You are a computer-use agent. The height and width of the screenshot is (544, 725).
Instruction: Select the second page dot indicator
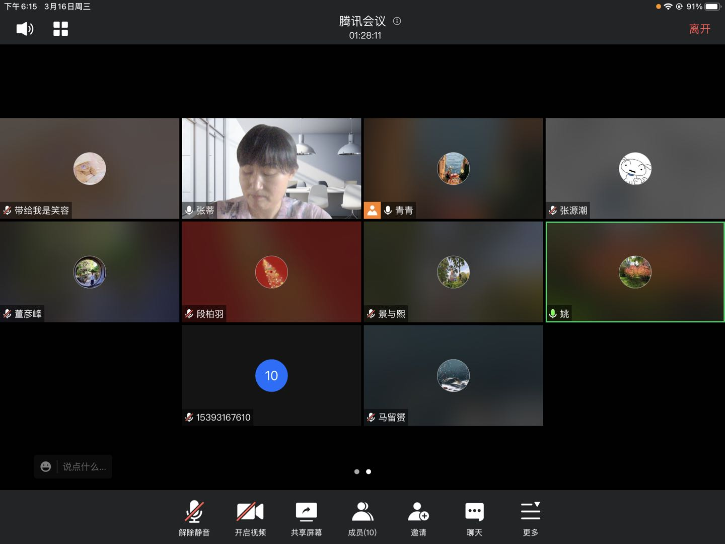click(369, 472)
